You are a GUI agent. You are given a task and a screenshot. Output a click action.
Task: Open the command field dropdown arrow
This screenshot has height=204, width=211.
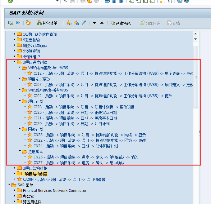[57, 1]
